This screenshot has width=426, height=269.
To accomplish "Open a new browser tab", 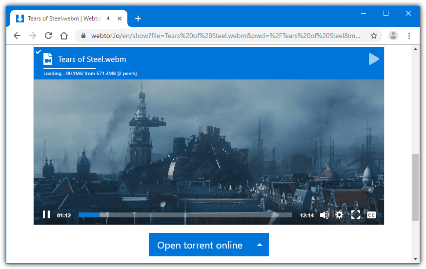I will (x=138, y=19).
